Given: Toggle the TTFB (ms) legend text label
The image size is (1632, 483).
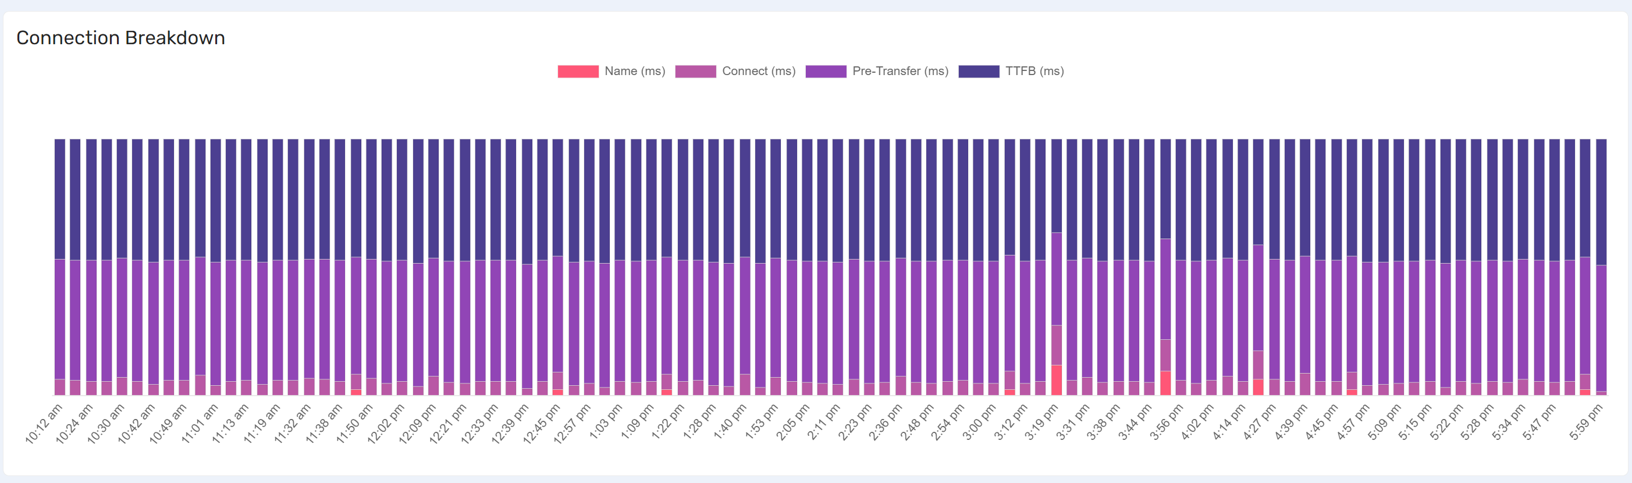Looking at the screenshot, I should (x=1034, y=72).
